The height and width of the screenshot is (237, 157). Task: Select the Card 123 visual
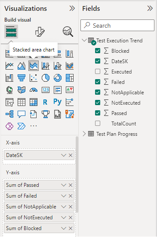(46, 90)
